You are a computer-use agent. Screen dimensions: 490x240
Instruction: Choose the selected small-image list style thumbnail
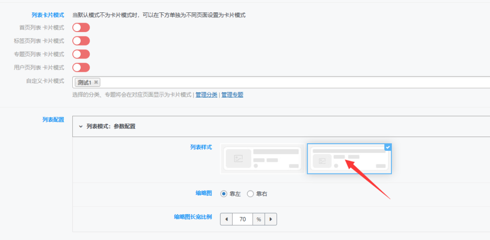[x=349, y=159]
